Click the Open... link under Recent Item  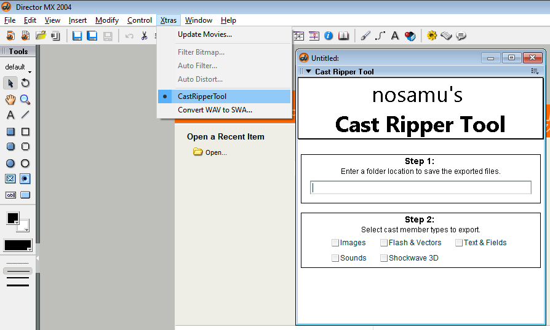pos(216,152)
